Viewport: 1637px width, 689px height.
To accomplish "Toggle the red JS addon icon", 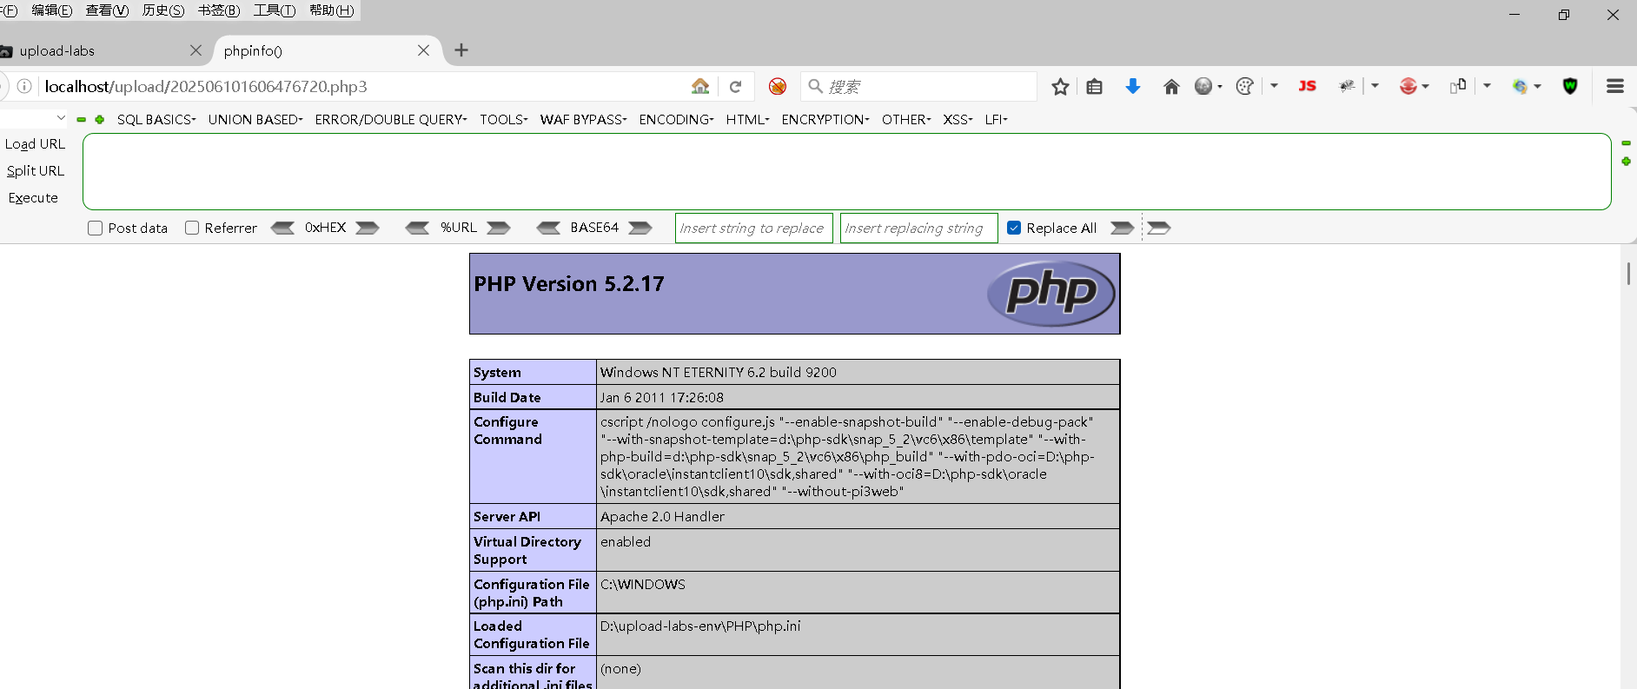I will (1307, 86).
